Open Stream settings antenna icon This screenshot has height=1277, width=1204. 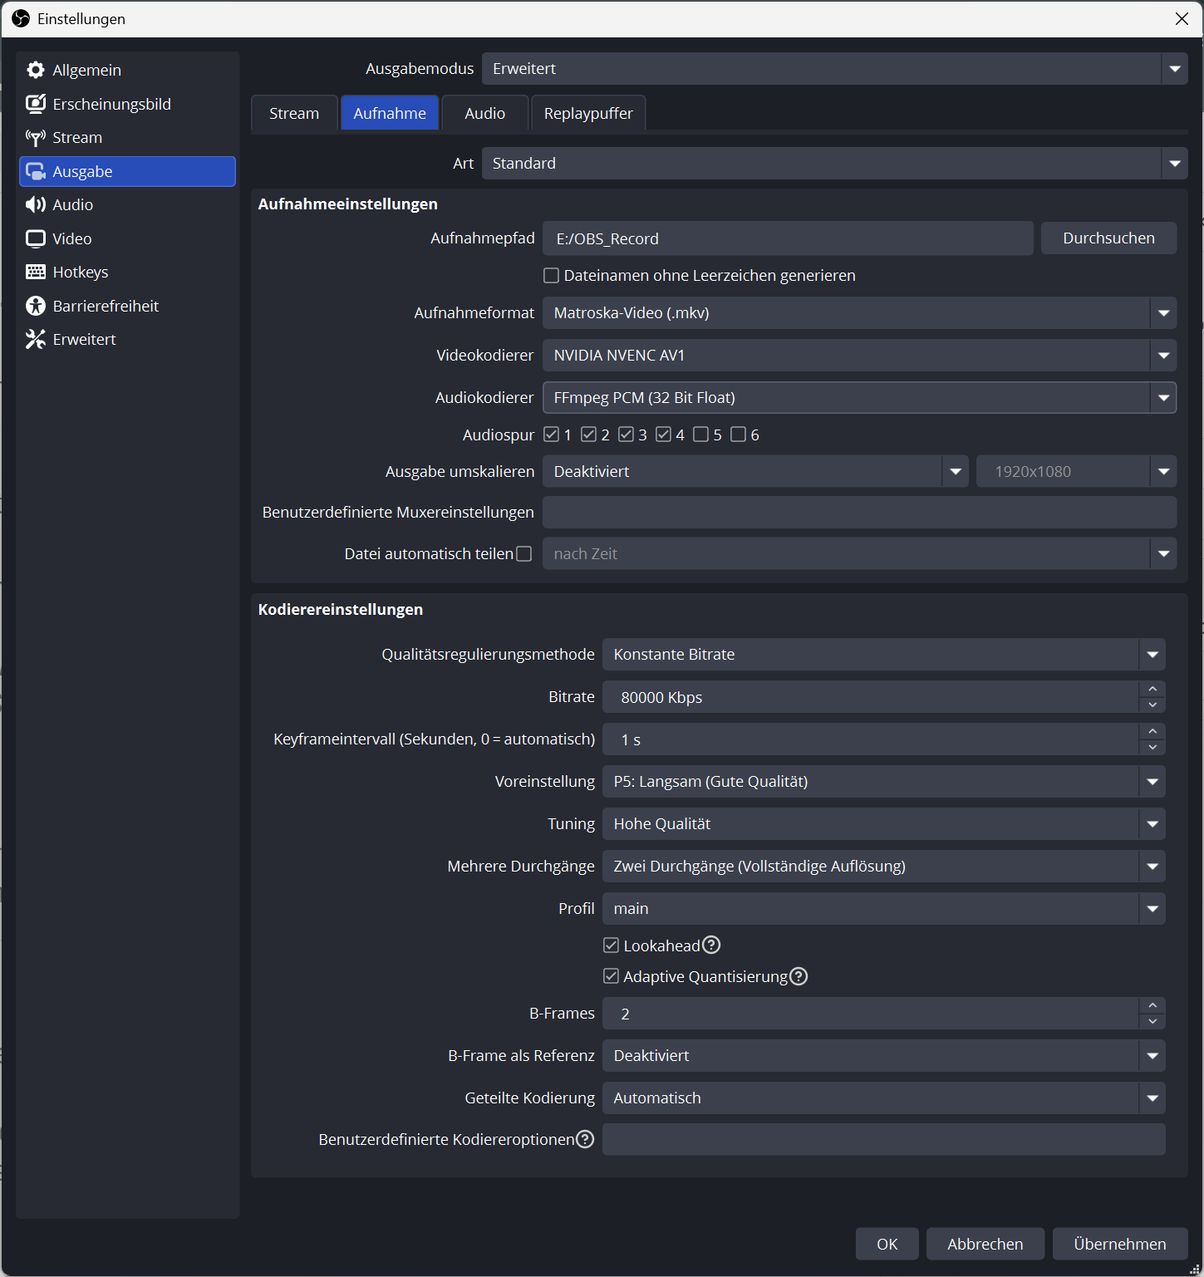coord(36,137)
